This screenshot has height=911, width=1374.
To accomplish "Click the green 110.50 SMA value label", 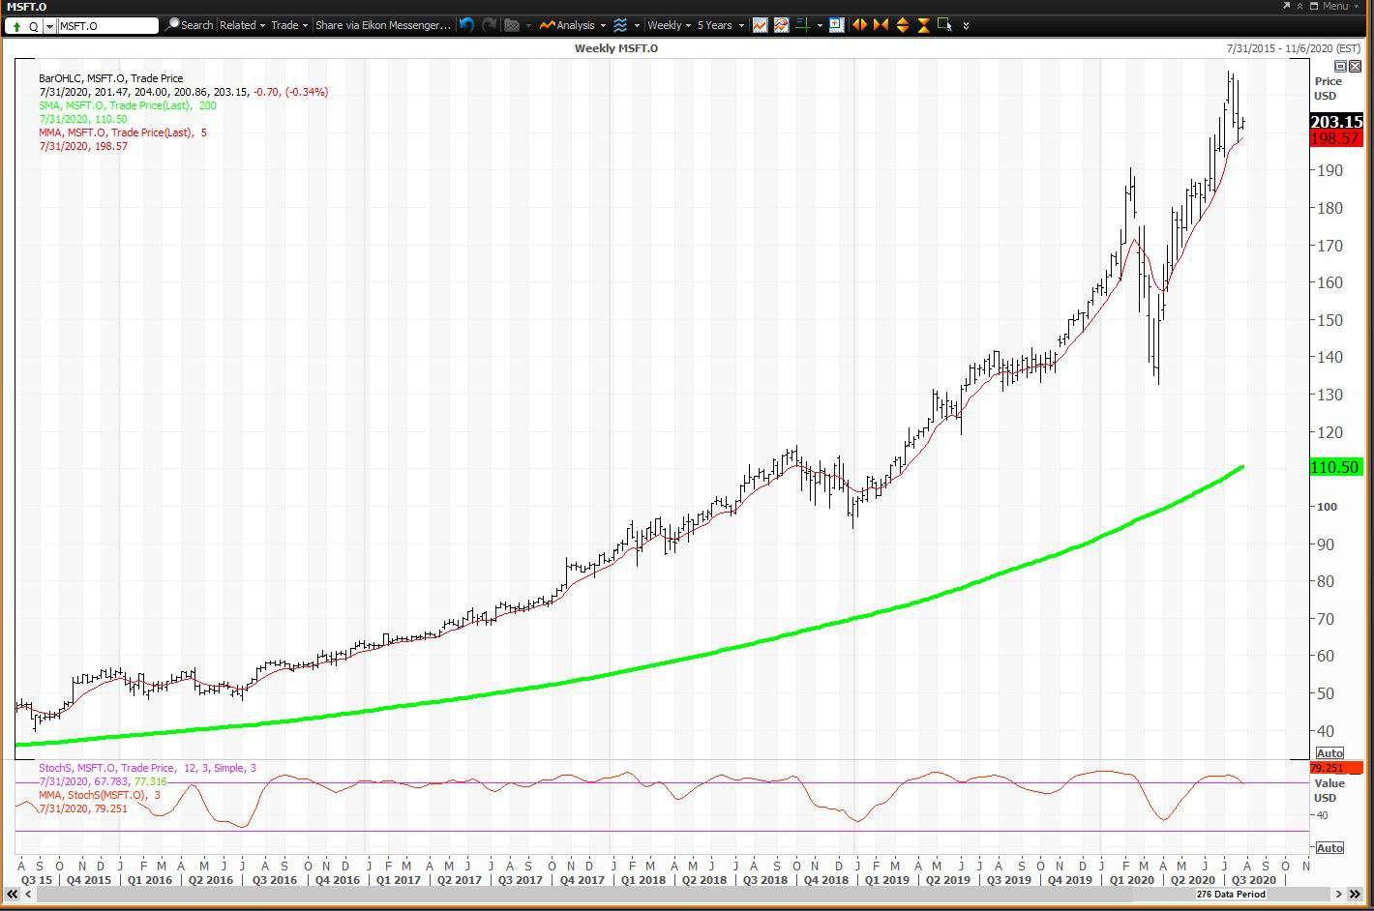I will tap(1335, 467).
